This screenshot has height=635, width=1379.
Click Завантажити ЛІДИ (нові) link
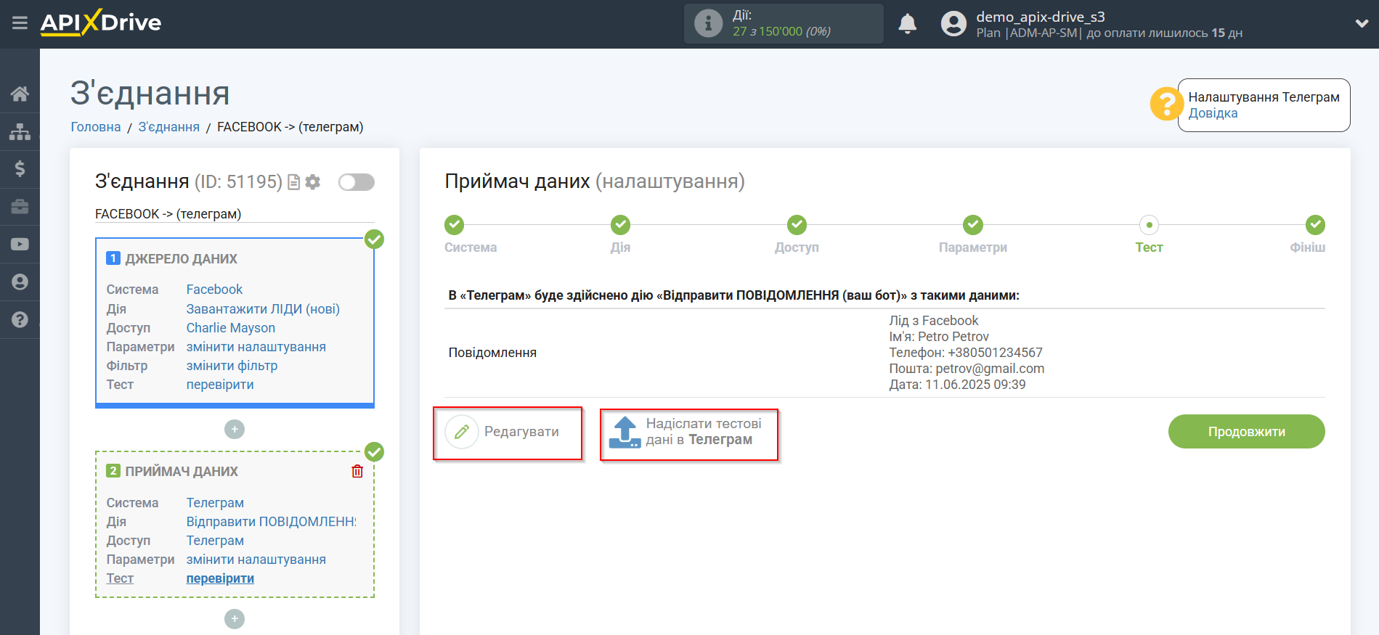point(263,309)
